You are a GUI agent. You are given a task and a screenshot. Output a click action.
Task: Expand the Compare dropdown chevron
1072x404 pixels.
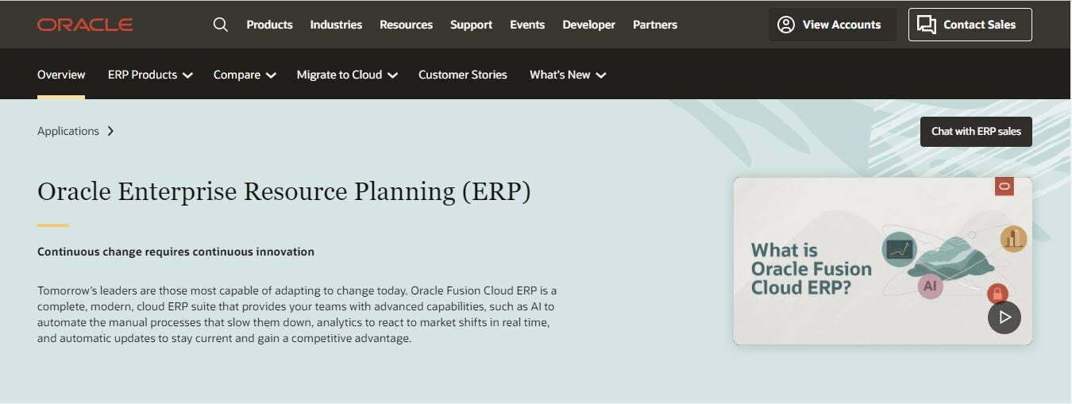pyautogui.click(x=271, y=75)
